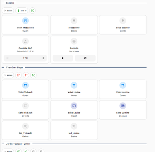
Task: Open détails chip in Escalier section
Action: tap(8, 11)
